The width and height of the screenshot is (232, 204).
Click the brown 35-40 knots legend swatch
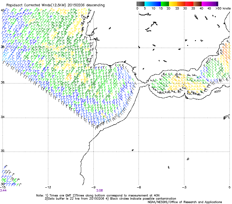coord(198,4)
